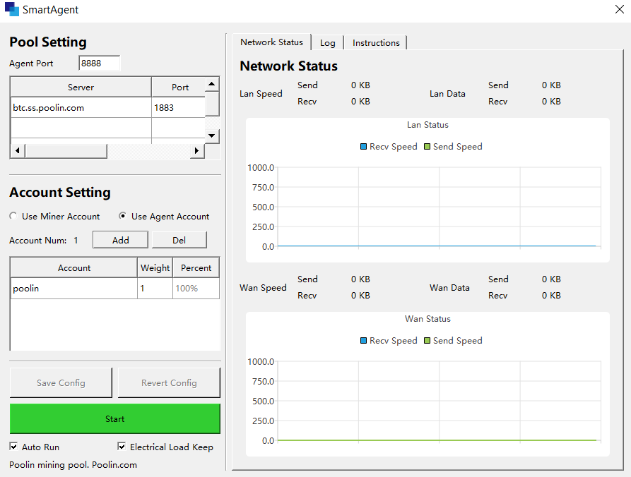Viewport: 631px width, 477px height.
Task: Open the Log tab
Action: click(x=328, y=43)
